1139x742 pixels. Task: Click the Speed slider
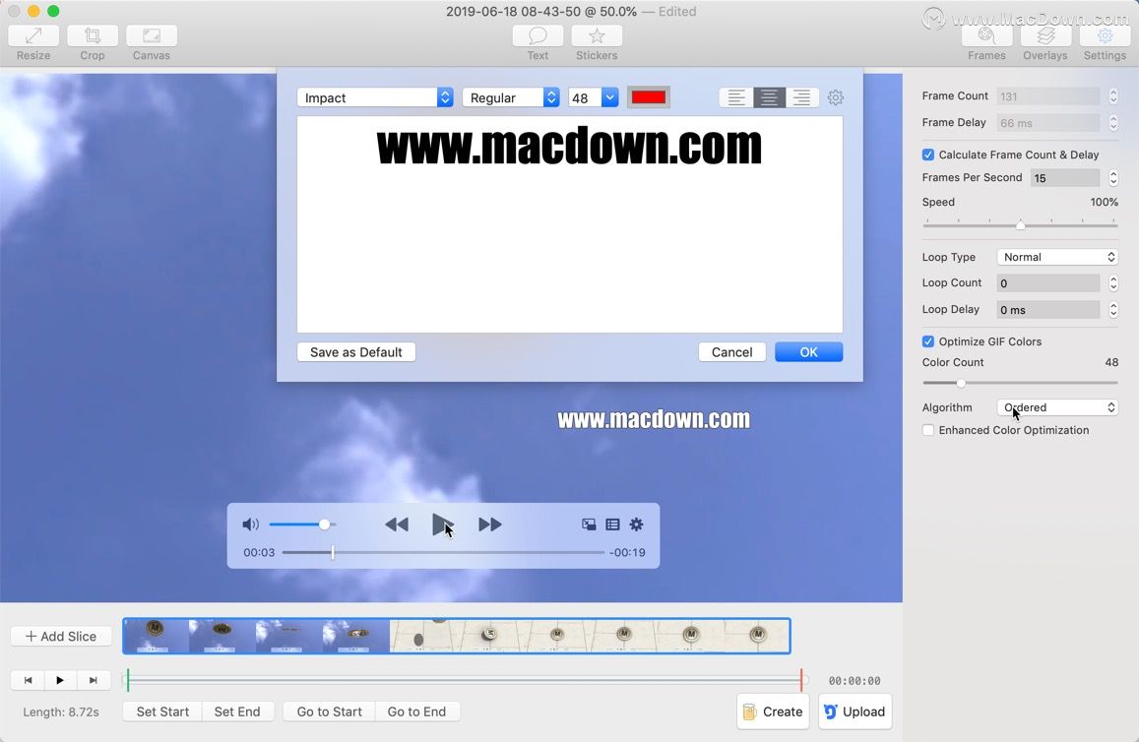[1020, 225]
